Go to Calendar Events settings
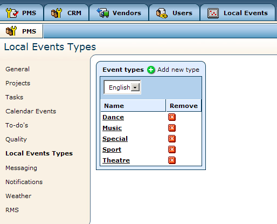 (x=31, y=111)
